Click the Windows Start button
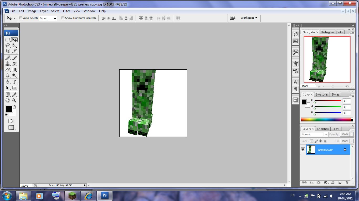Viewport: 359px width, 201px height. tap(7, 196)
